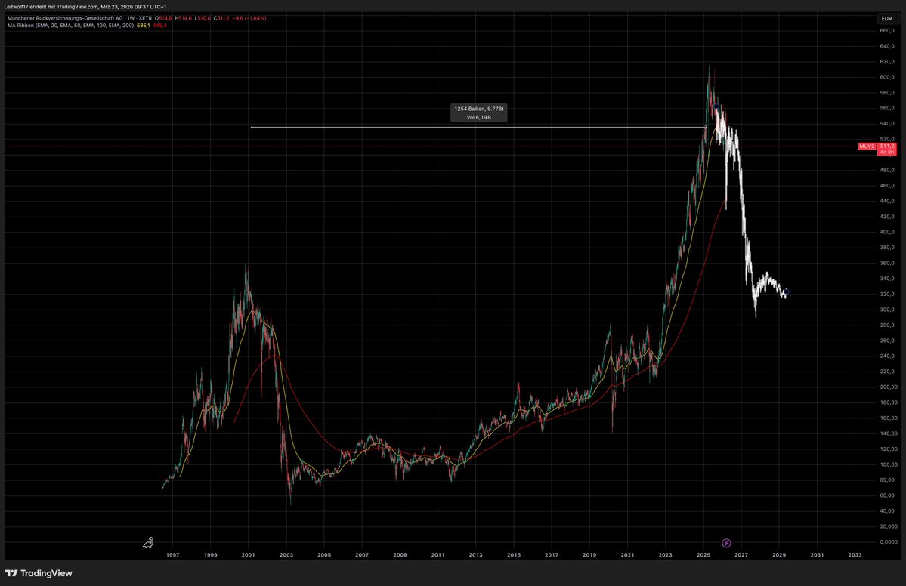Toggle the Vol 6,19B measurement display
This screenshot has height=586, width=906.
point(478,116)
